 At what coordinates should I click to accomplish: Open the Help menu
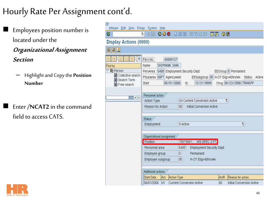[162, 28]
